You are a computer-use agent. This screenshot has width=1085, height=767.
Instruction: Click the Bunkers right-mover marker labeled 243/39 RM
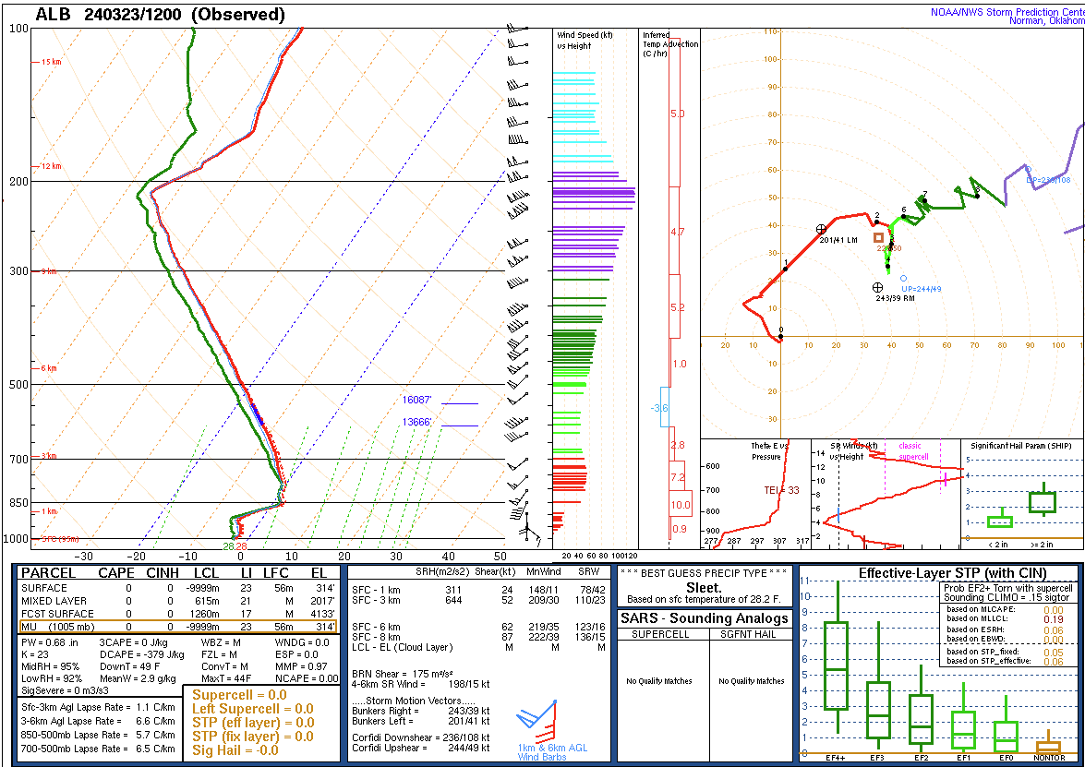pos(877,287)
